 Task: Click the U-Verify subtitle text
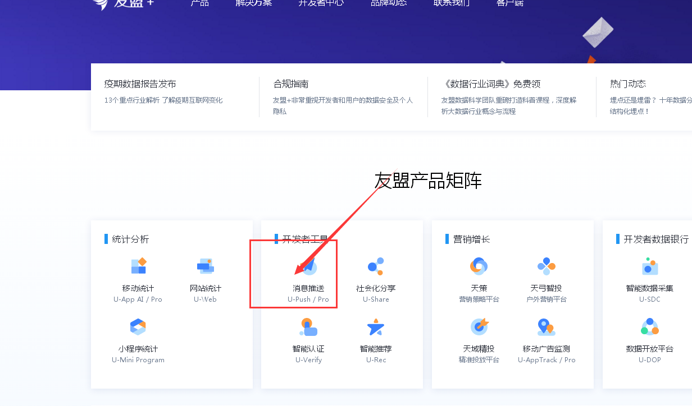point(308,360)
